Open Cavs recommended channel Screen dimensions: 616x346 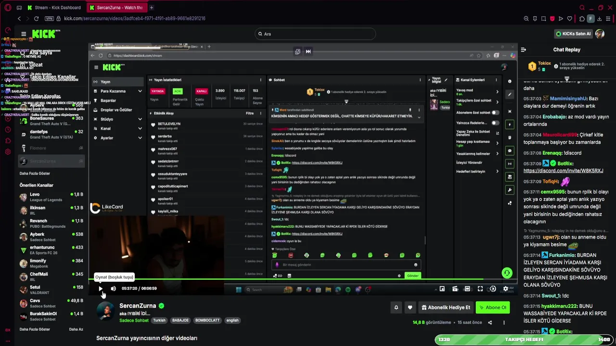point(52,303)
